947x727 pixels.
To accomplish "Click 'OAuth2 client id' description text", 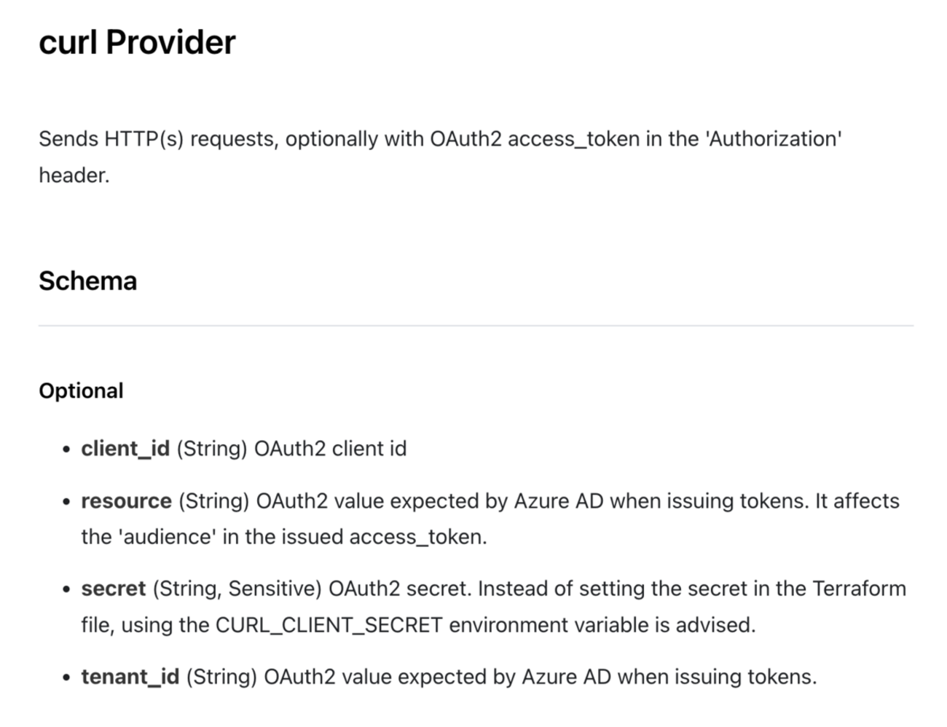I will (330, 449).
